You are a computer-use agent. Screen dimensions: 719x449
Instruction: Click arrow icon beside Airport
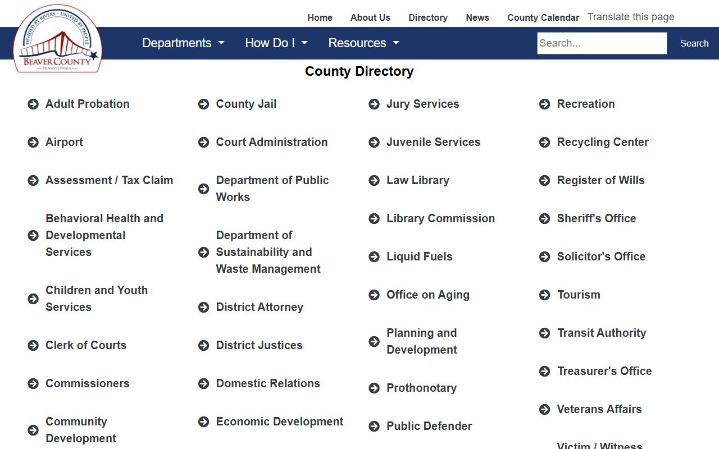pos(33,142)
